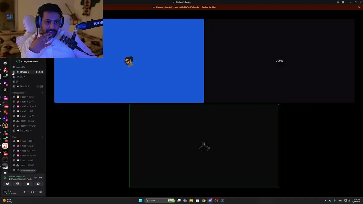Dismiss the unusual join activity banner
Screen dimensions: 363x204
(359, 7)
